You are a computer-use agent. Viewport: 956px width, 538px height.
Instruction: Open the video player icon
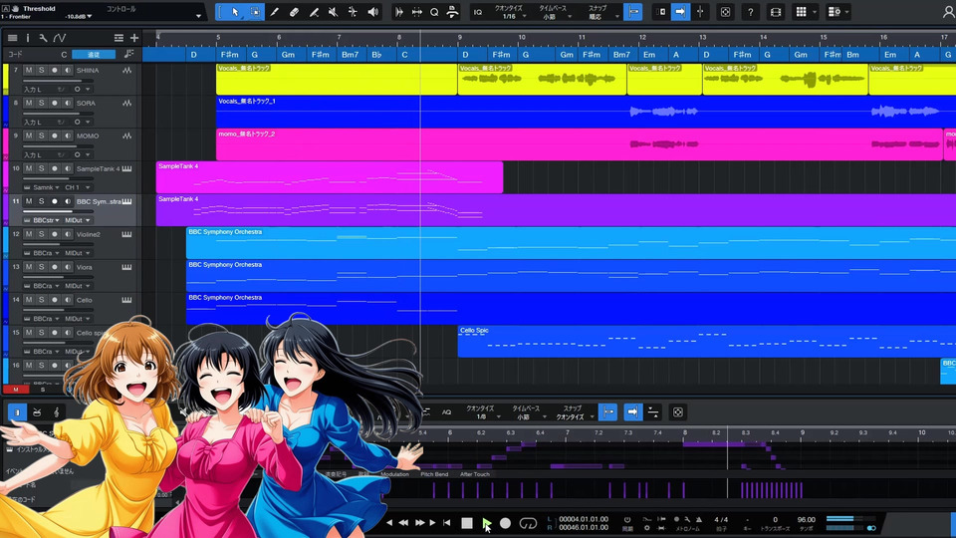(776, 12)
